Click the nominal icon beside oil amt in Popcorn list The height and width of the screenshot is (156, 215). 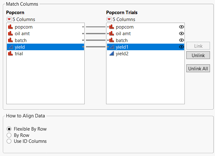pos(10,34)
